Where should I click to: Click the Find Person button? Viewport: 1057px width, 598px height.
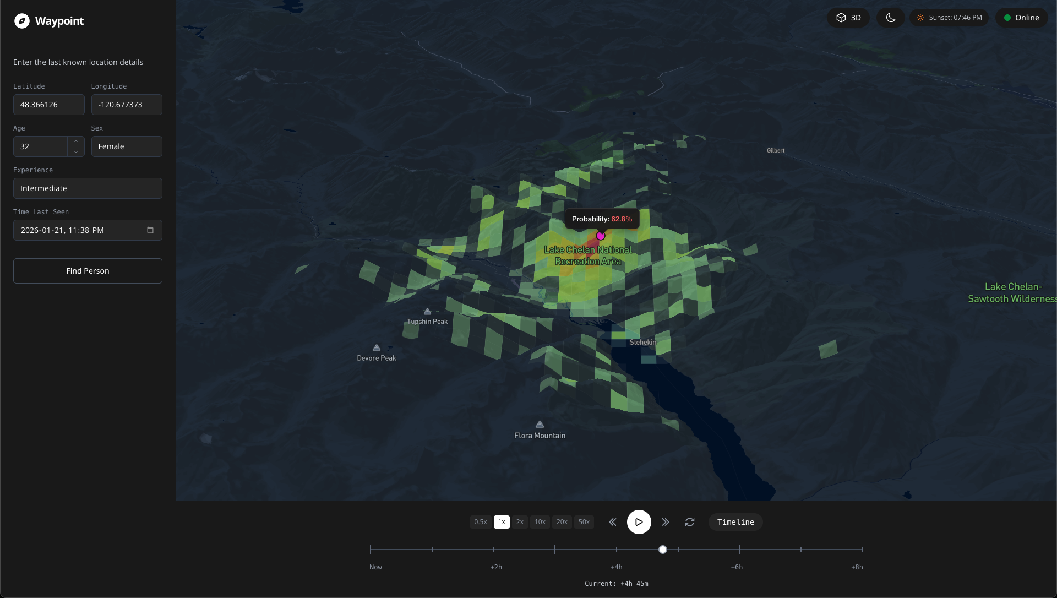(x=88, y=271)
